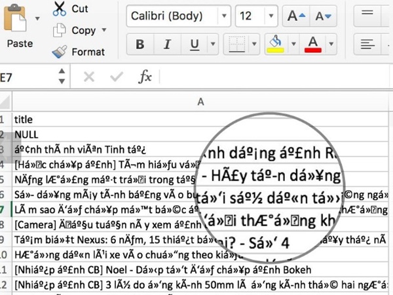Toggle Italic formatting
Screen dimensions: 393x295
pos(167,45)
